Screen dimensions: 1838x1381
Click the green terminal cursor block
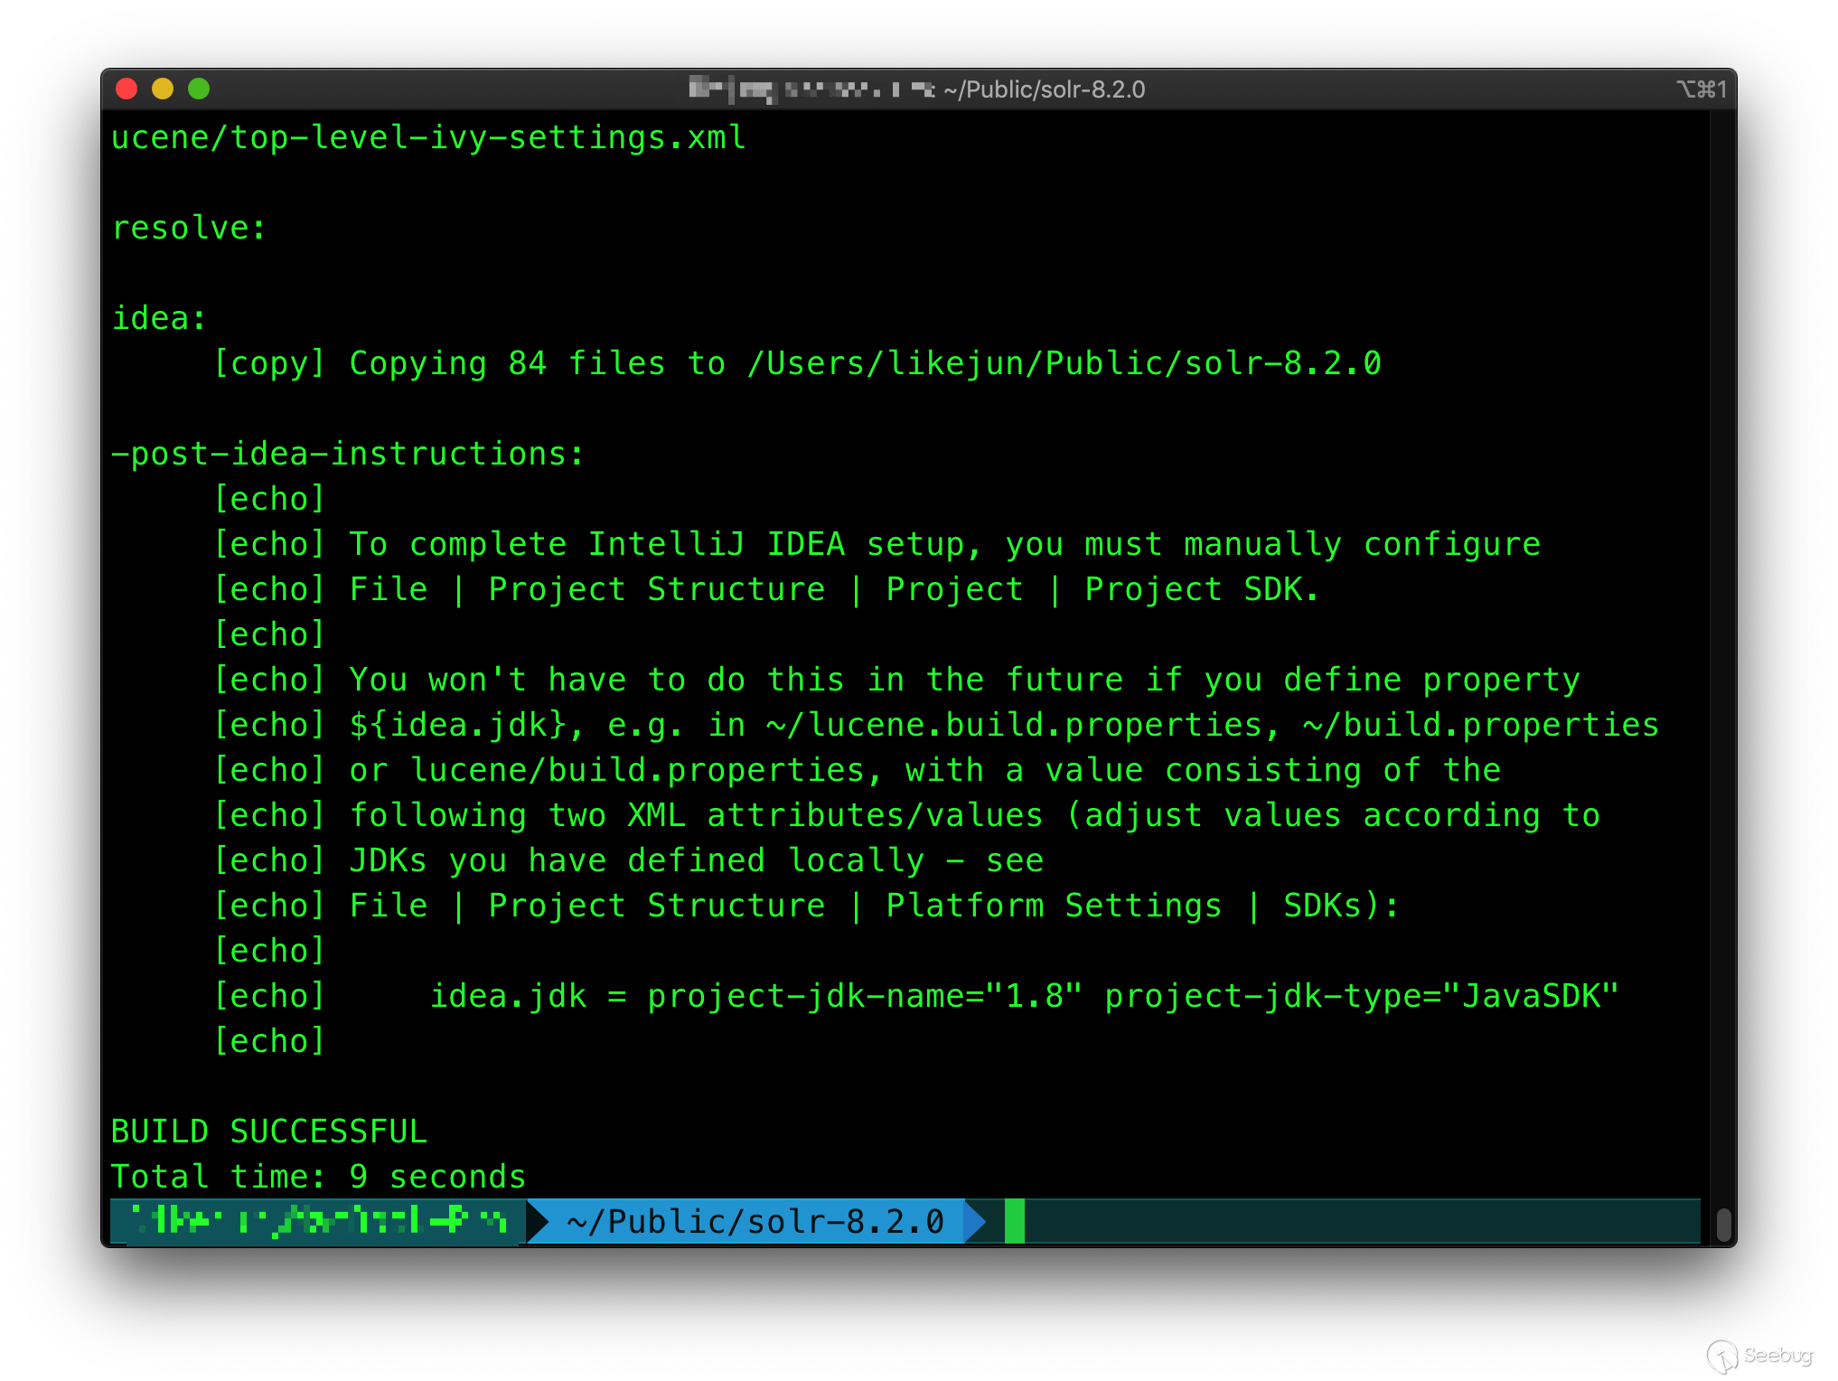pyautogui.click(x=1015, y=1222)
